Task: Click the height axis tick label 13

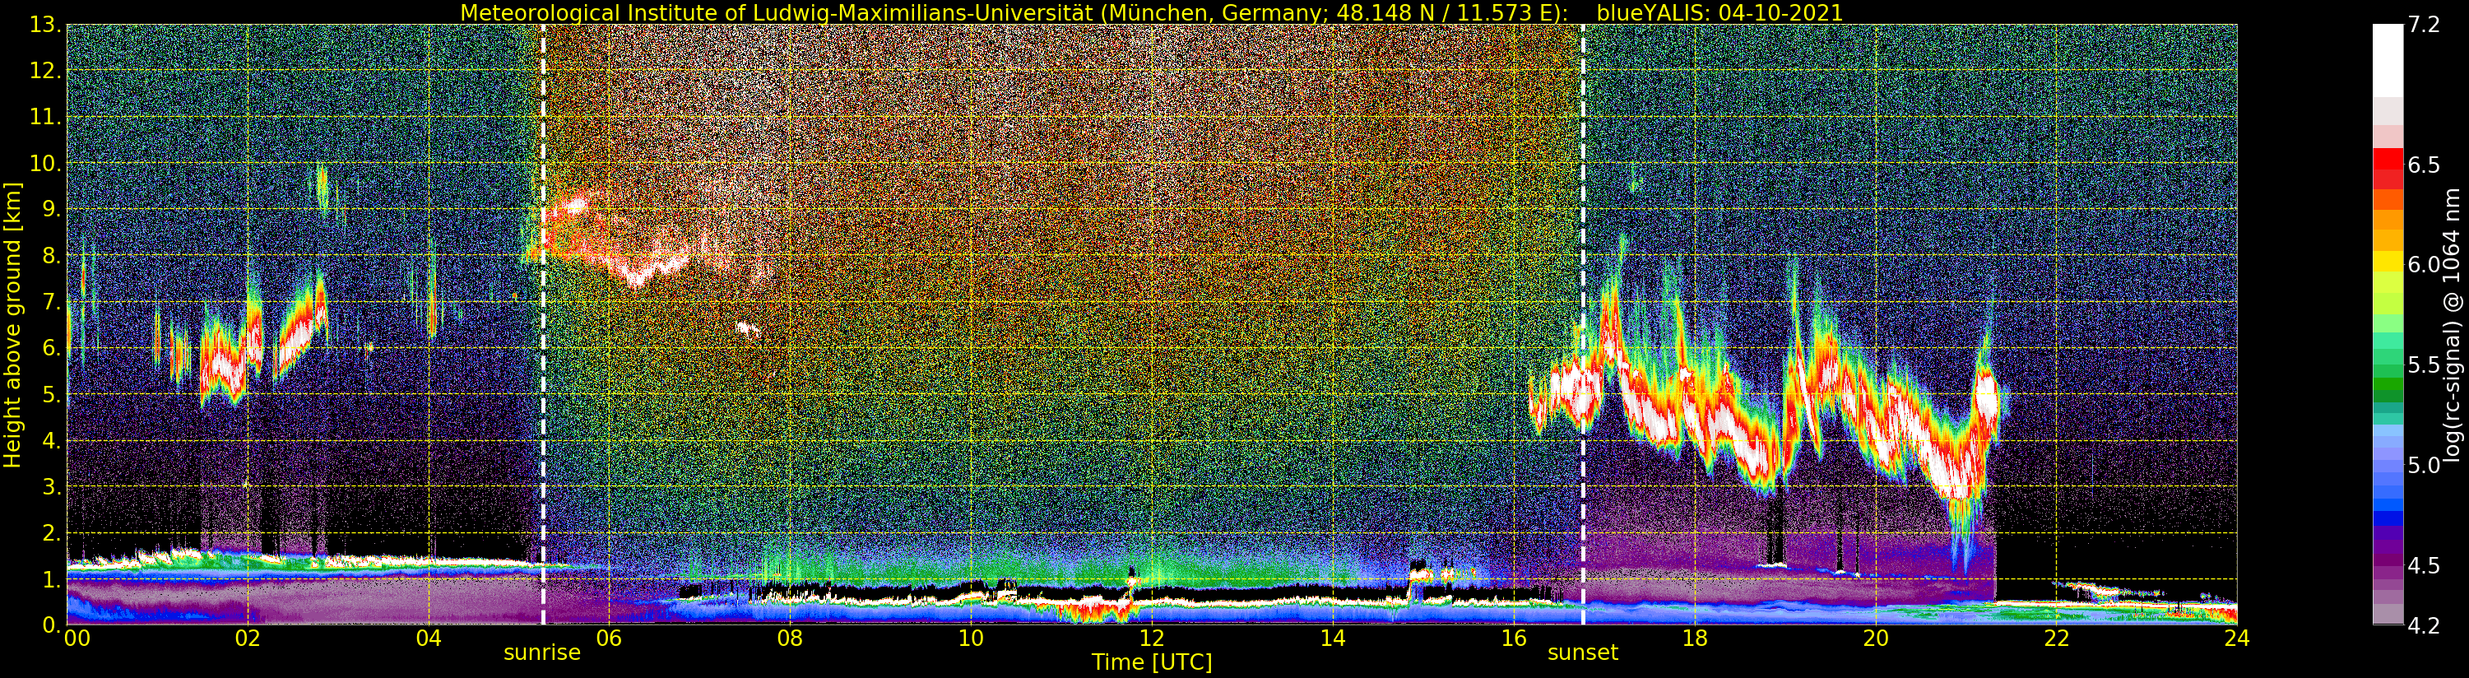Action: tap(45, 26)
